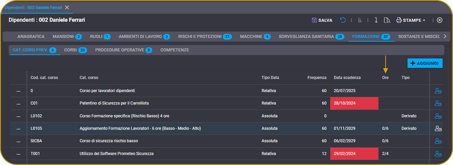Open row menu dots for T001
The width and height of the screenshot is (453, 165).
pos(18,154)
